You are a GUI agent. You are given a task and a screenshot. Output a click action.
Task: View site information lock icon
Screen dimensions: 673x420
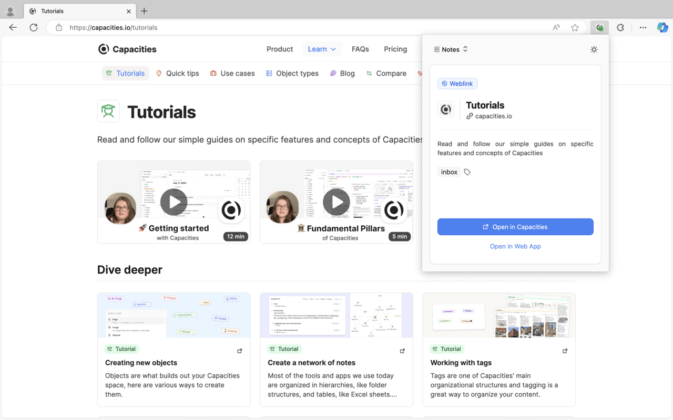coord(59,28)
